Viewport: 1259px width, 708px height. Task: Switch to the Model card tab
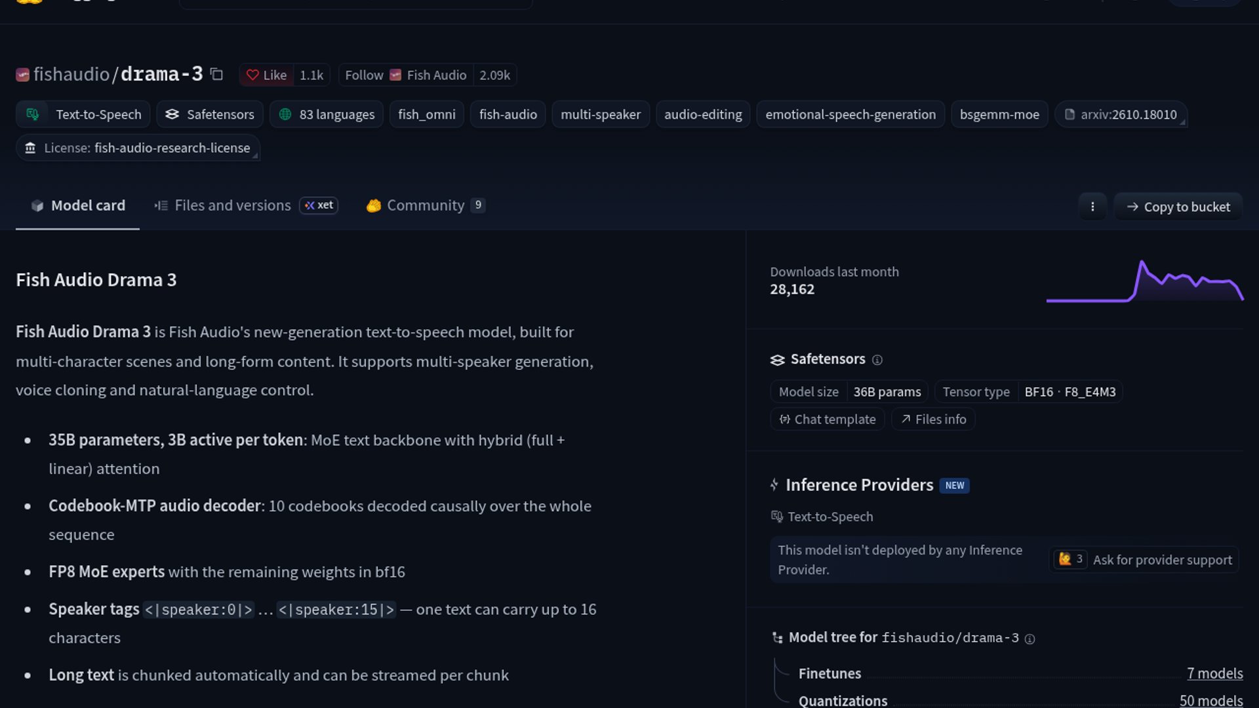[x=77, y=206]
